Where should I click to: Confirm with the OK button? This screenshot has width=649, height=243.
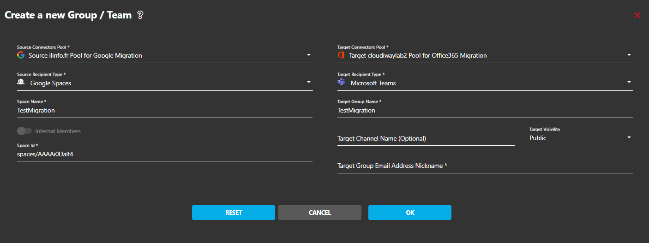click(x=410, y=213)
